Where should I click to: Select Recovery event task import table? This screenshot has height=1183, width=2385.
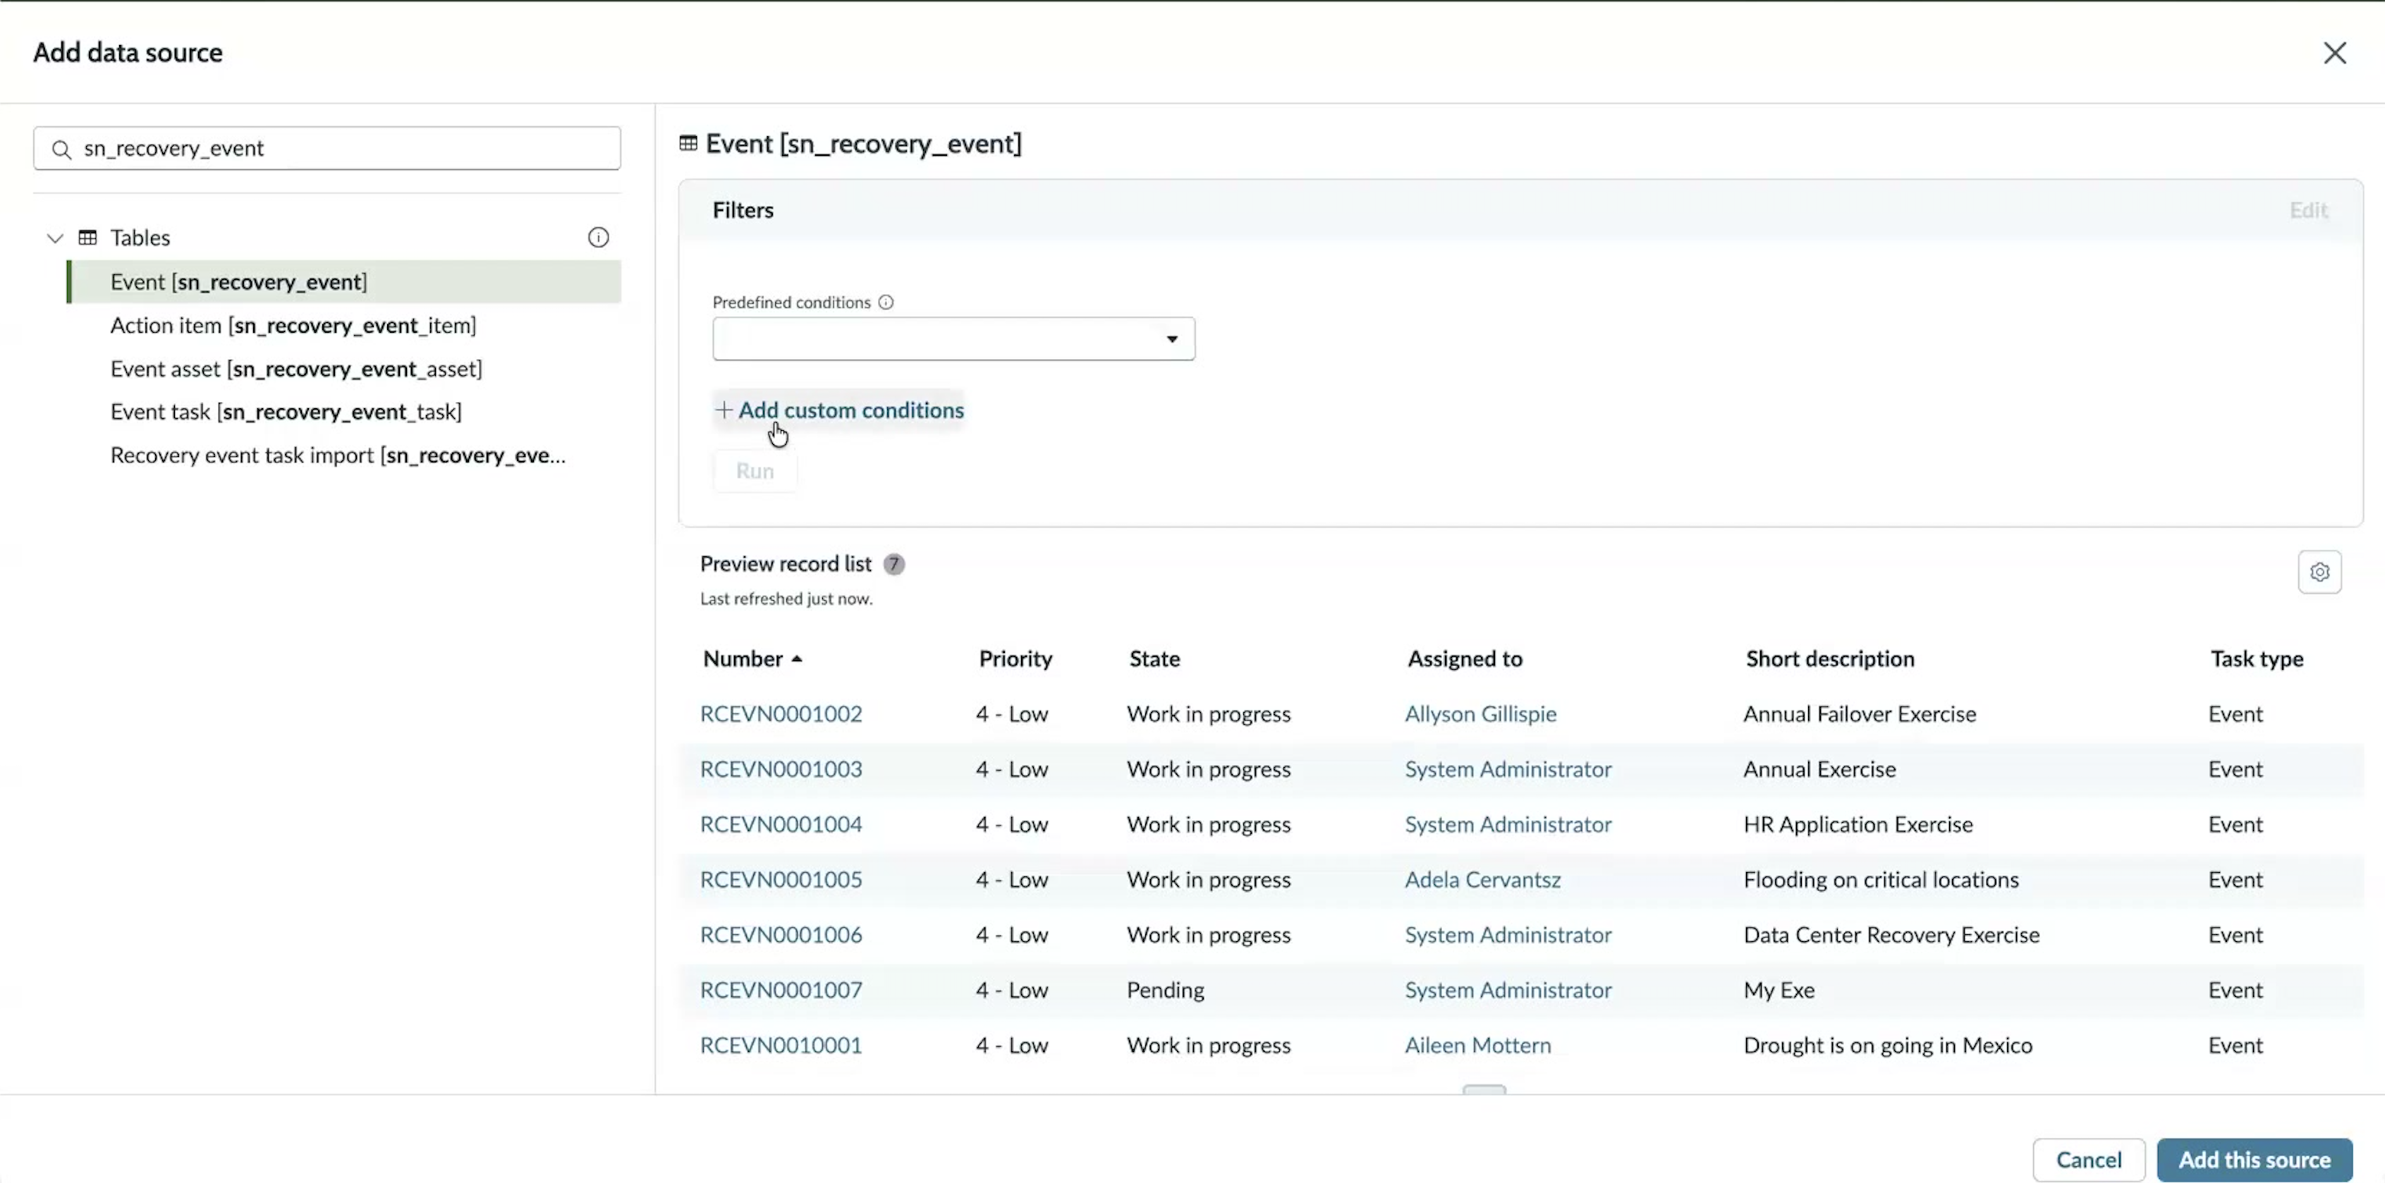pyautogui.click(x=338, y=455)
